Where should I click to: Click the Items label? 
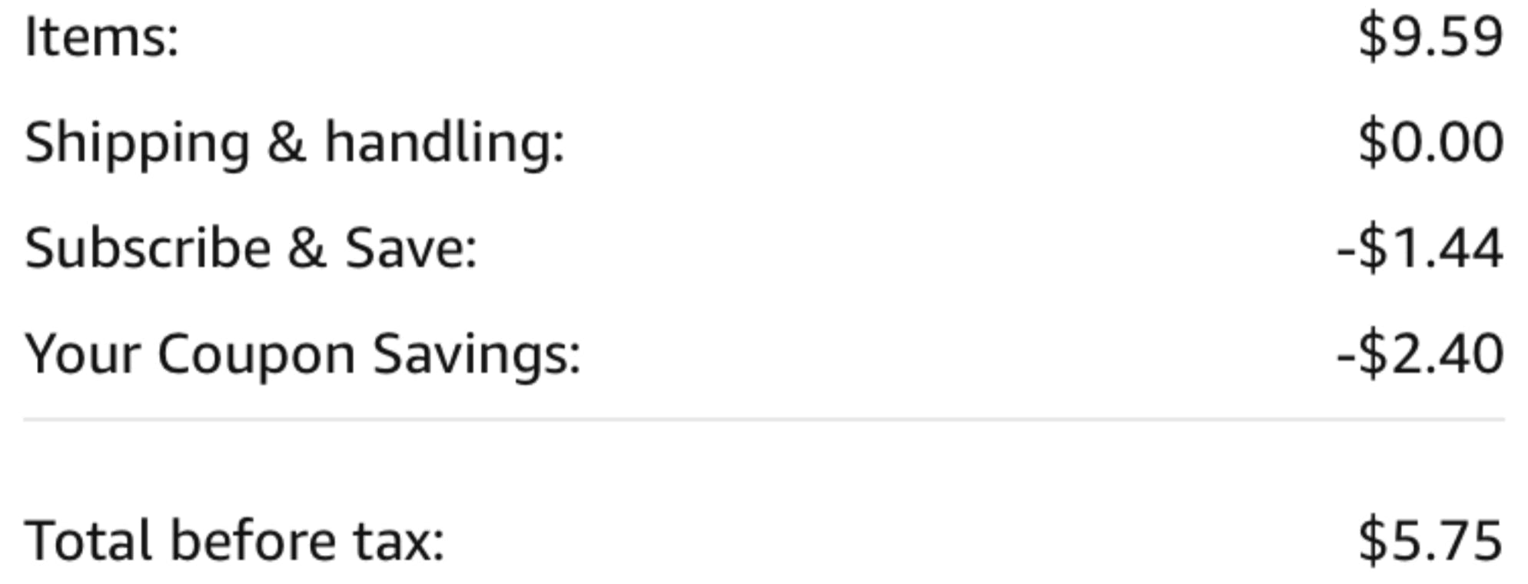[x=101, y=38]
